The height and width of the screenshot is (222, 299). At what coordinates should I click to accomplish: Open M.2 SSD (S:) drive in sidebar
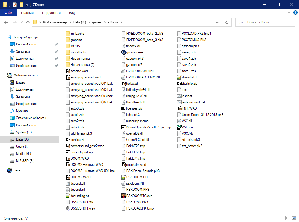tap(25, 161)
